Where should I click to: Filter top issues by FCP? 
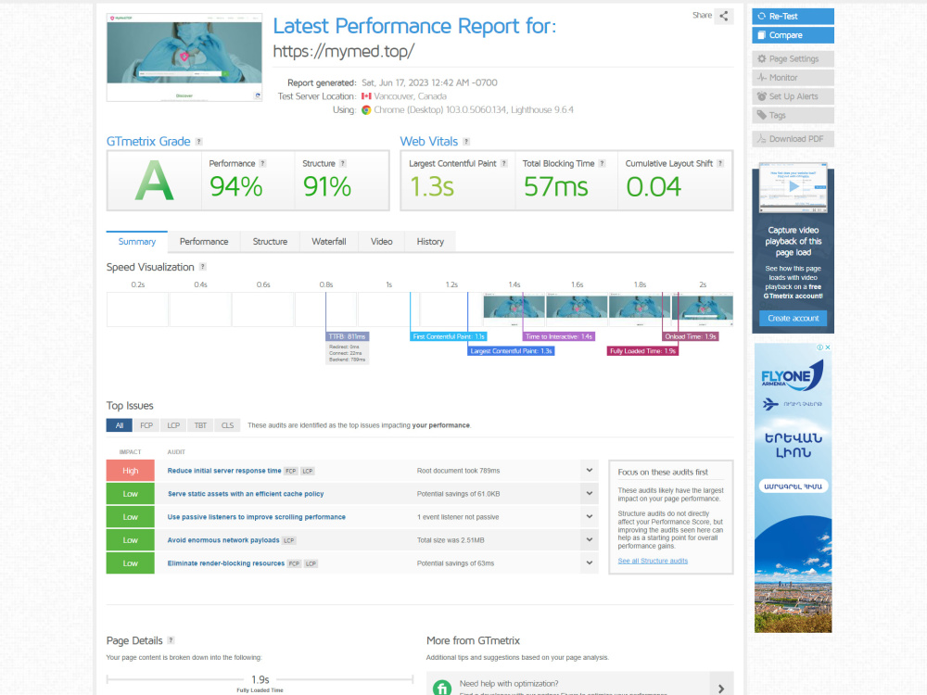click(x=146, y=425)
